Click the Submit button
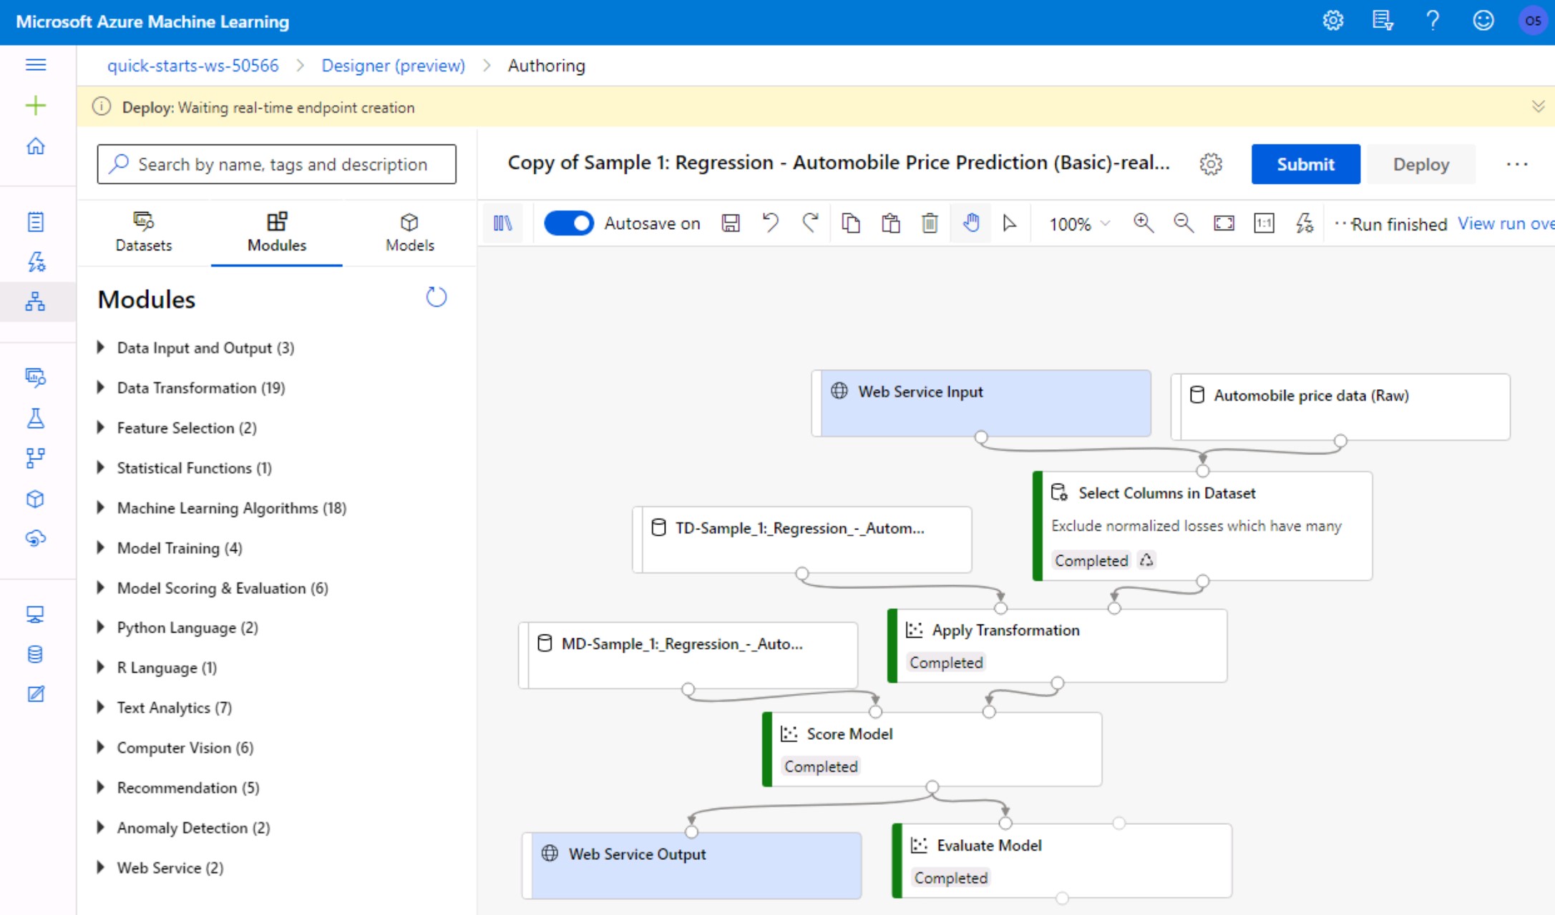The width and height of the screenshot is (1555, 915). [1305, 164]
